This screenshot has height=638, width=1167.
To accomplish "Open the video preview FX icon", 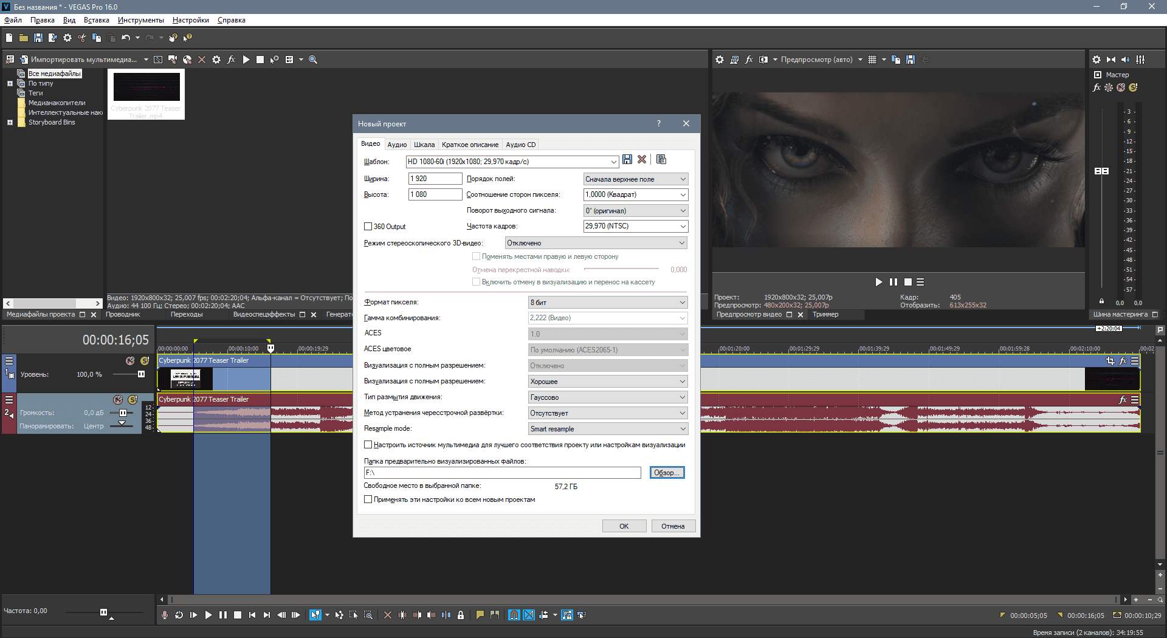I will point(749,60).
